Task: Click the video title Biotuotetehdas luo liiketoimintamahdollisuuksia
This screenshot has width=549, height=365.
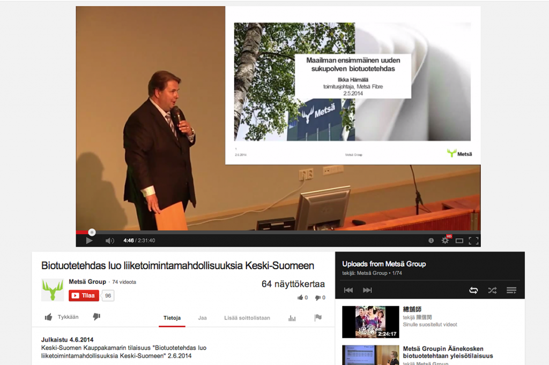Action: point(177,265)
